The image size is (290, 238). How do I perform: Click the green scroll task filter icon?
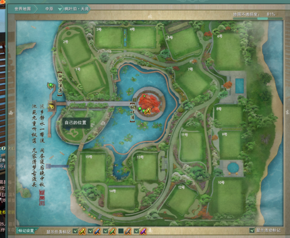(x=113, y=231)
